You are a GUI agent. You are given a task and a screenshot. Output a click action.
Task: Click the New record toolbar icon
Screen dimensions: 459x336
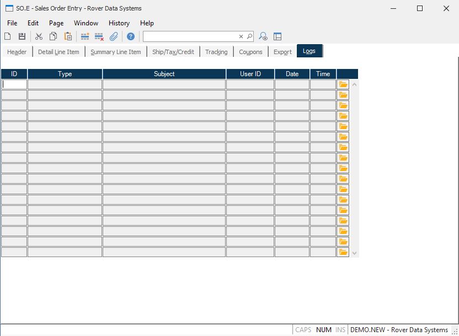pos(8,36)
